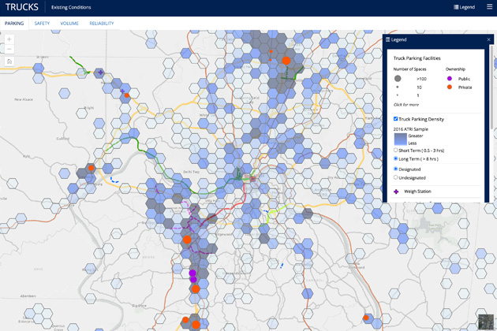The width and height of the screenshot is (497, 331).
Task: Open the VOLUME tab
Action: pos(69,24)
